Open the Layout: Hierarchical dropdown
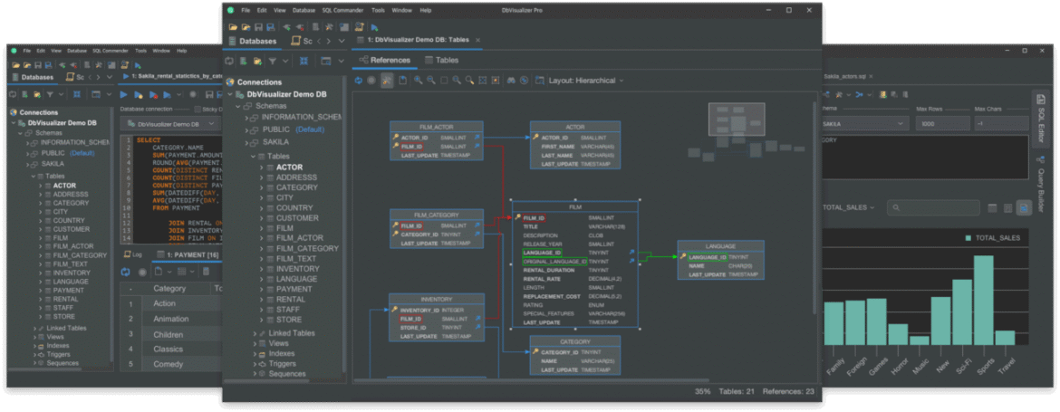1060x412 pixels. point(586,81)
